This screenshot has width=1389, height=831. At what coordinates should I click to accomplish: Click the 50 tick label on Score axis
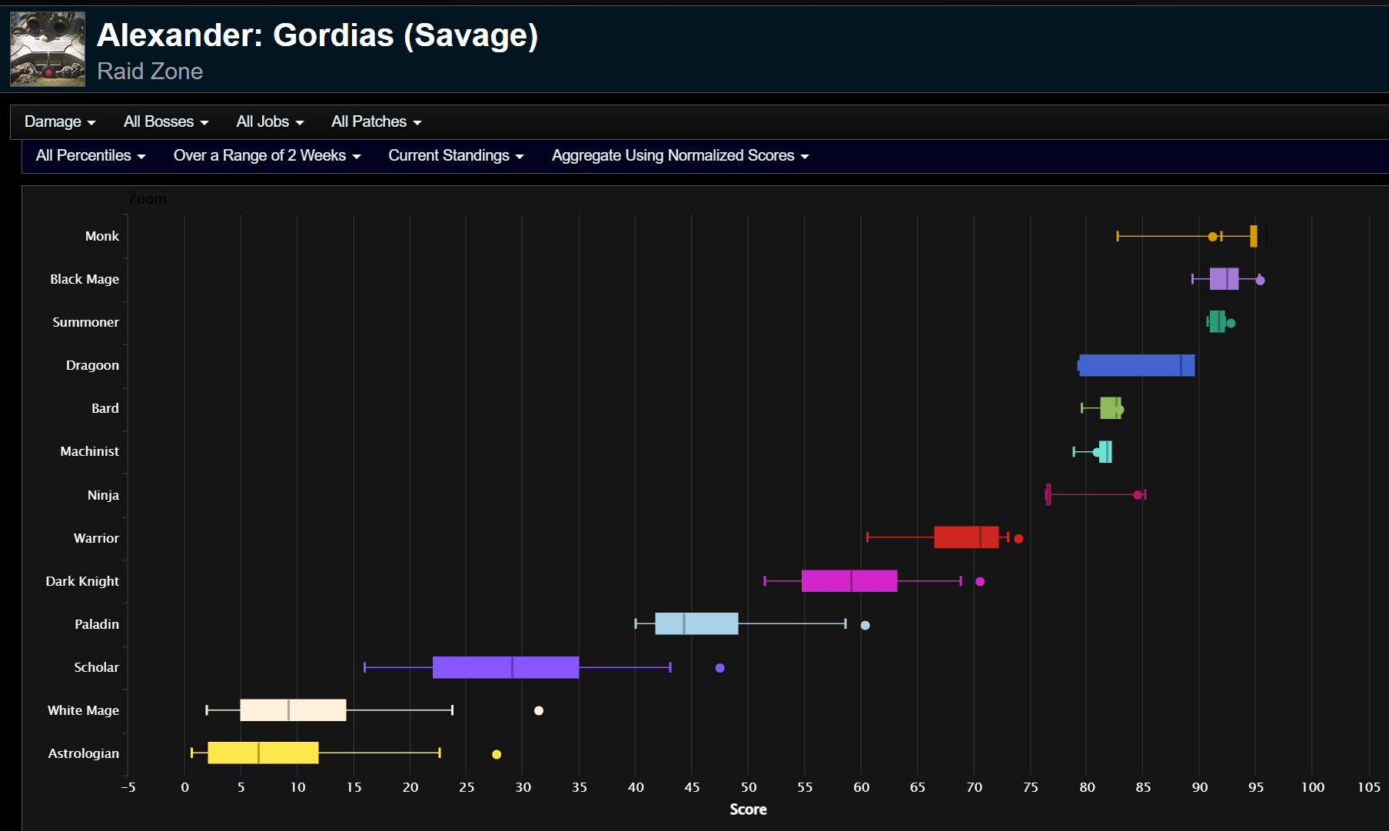(748, 787)
